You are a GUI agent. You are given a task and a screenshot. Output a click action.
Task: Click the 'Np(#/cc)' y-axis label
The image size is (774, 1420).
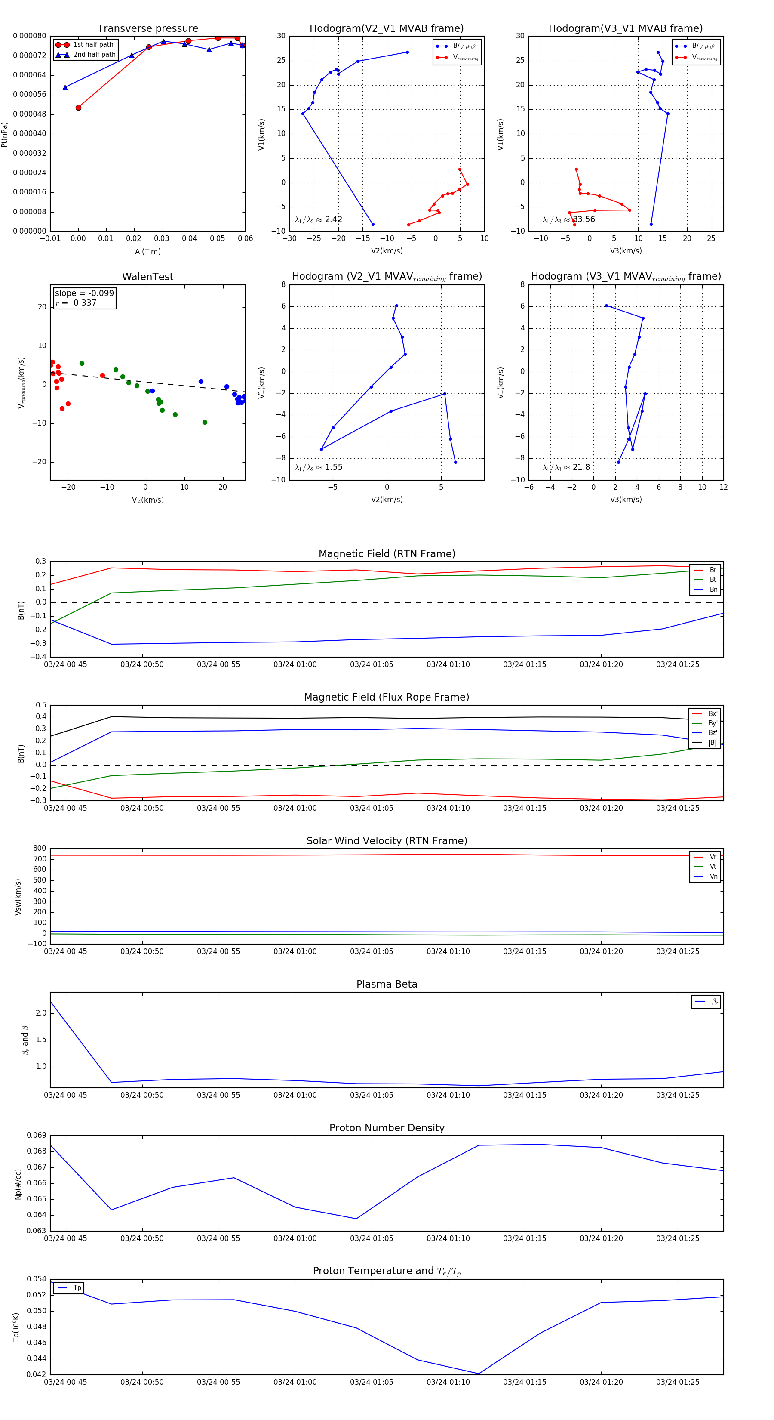click(18, 1184)
